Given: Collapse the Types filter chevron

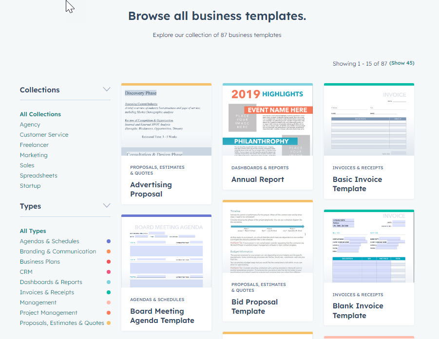Looking at the screenshot, I should 107,206.
